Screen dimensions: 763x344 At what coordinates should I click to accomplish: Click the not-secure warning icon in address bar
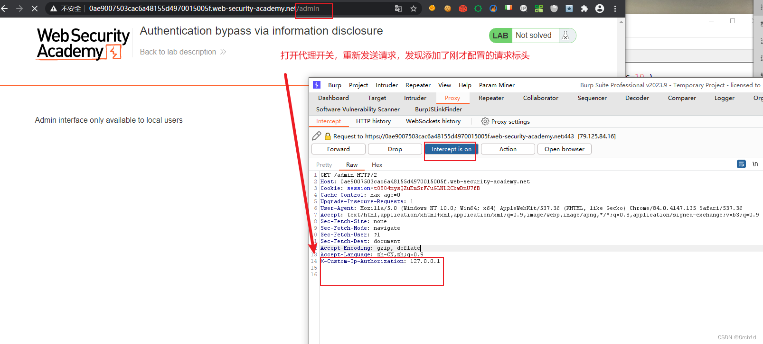pyautogui.click(x=54, y=9)
